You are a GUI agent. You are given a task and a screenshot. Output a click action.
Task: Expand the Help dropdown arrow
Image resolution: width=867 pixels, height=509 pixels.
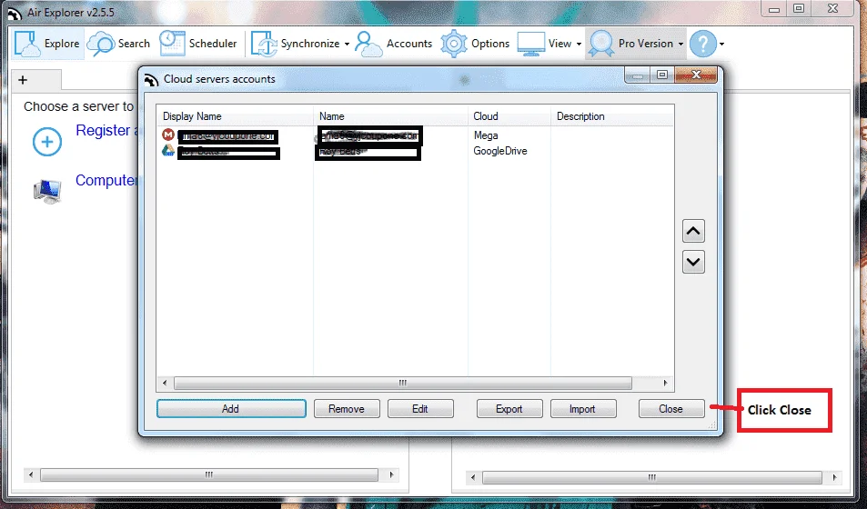tap(721, 45)
